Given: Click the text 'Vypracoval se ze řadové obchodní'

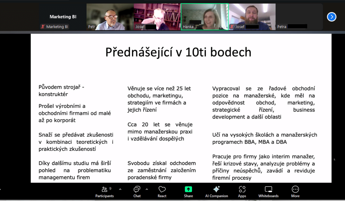Looking at the screenshot, I should tap(263, 88).
